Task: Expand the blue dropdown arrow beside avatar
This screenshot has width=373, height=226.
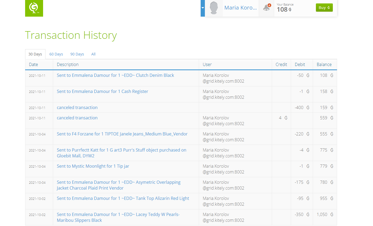Action: click(x=203, y=8)
